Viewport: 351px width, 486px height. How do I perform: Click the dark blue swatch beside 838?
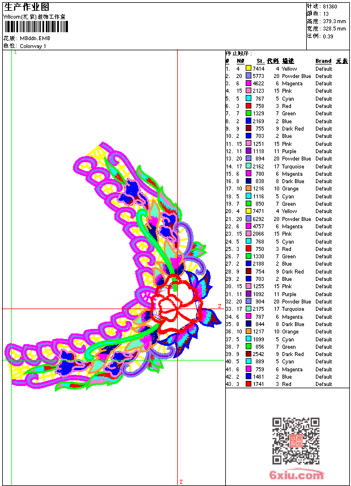tap(249, 181)
